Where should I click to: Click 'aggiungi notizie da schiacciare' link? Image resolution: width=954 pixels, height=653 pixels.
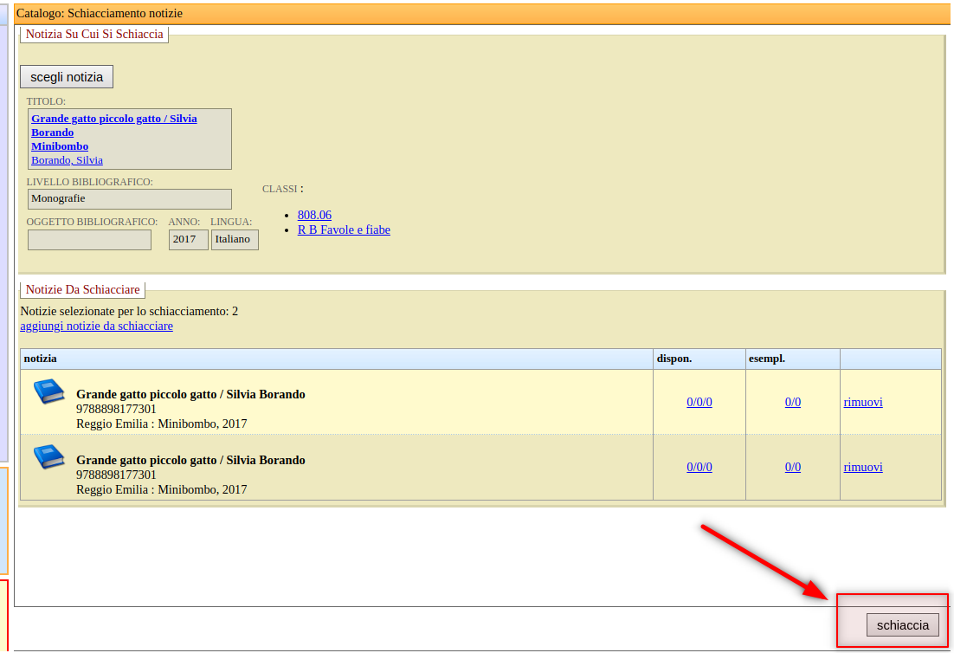click(x=96, y=326)
